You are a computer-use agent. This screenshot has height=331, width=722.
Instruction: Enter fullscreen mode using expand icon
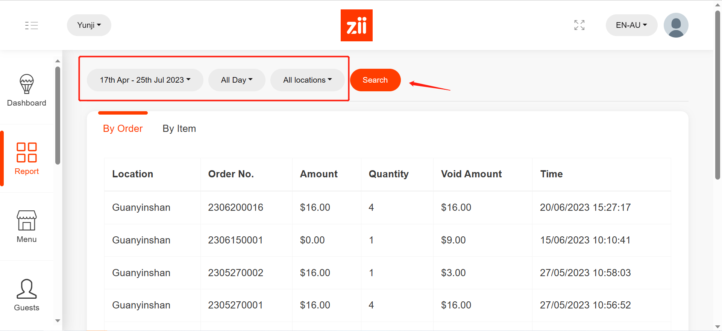(579, 25)
